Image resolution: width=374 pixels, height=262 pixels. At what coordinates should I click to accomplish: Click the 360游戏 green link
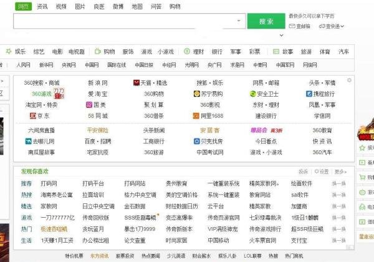[x=42, y=94]
